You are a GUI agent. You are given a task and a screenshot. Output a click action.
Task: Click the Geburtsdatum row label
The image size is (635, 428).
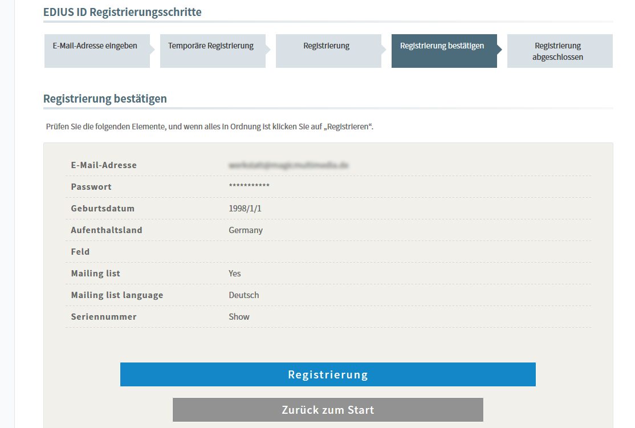[x=103, y=209]
